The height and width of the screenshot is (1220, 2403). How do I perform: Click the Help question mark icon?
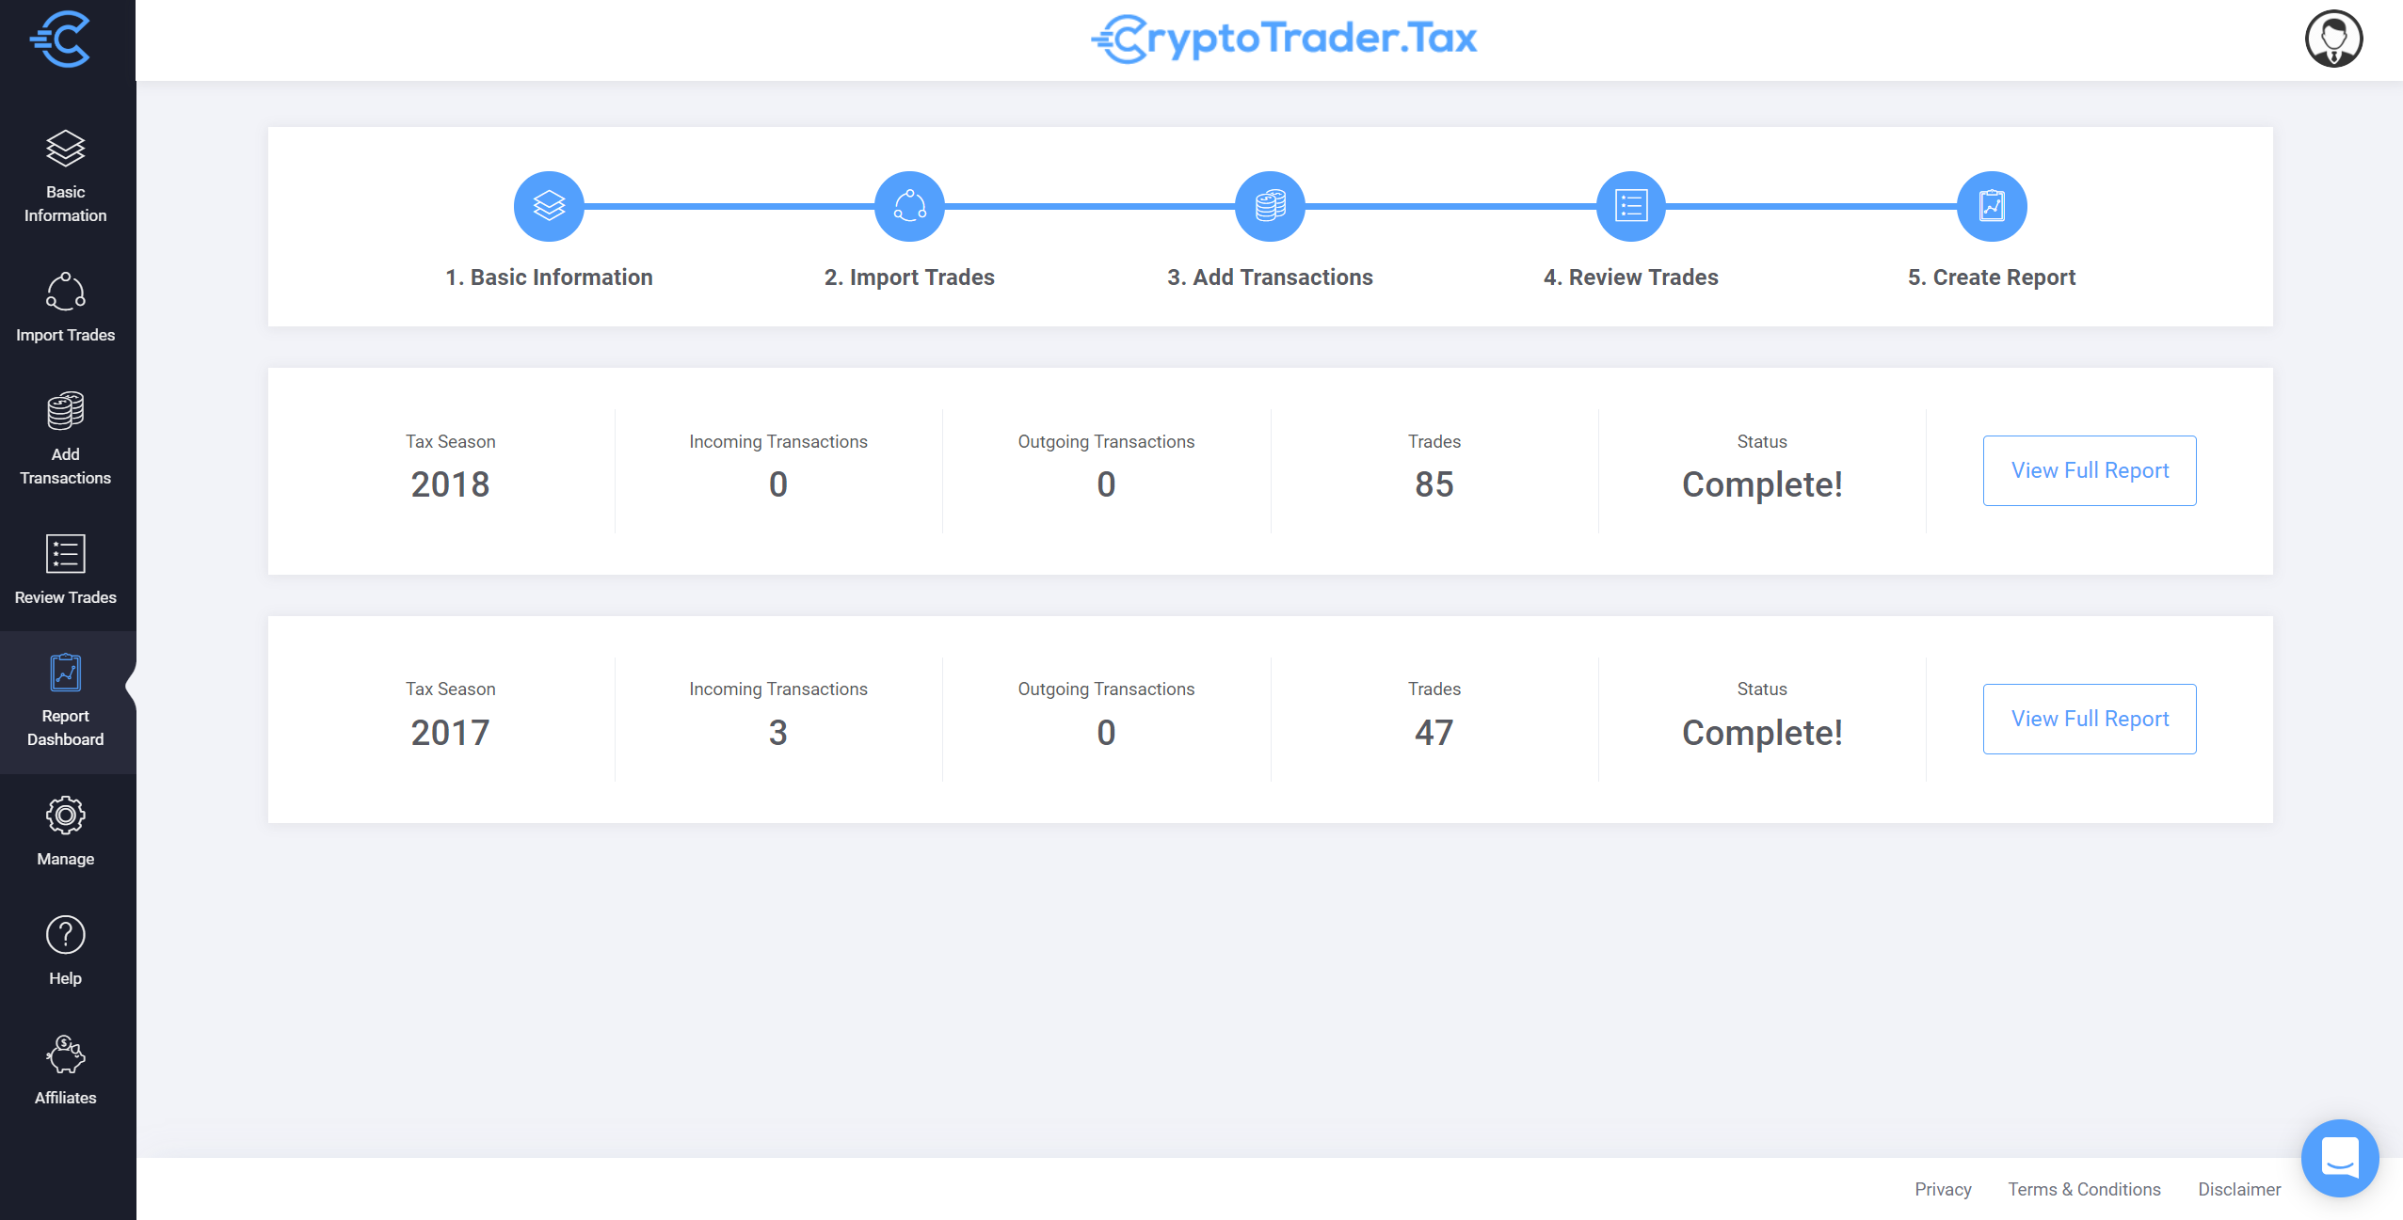(x=65, y=935)
